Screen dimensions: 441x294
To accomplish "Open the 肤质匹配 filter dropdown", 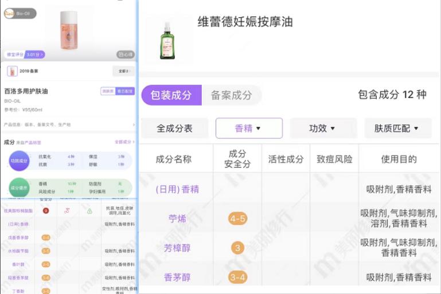I will (397, 128).
